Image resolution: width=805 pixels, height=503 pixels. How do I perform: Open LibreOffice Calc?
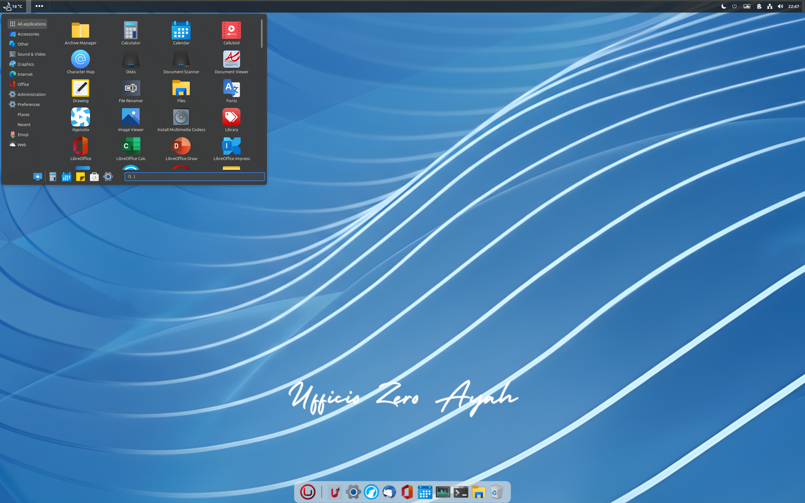[131, 149]
